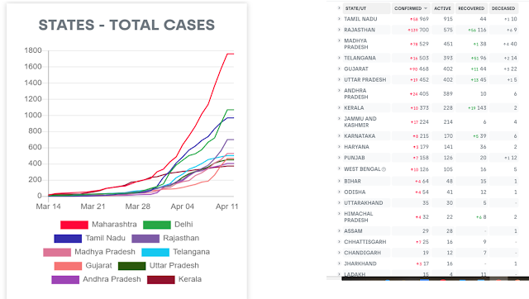
Task: Sort table by Recovered column header
Action: (x=471, y=8)
